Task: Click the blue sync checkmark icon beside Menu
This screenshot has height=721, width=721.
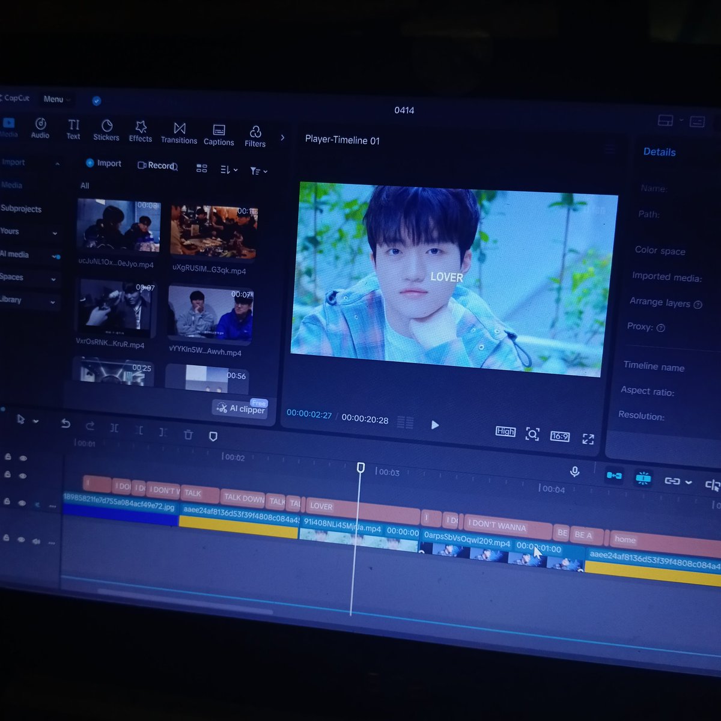Action: pos(96,101)
